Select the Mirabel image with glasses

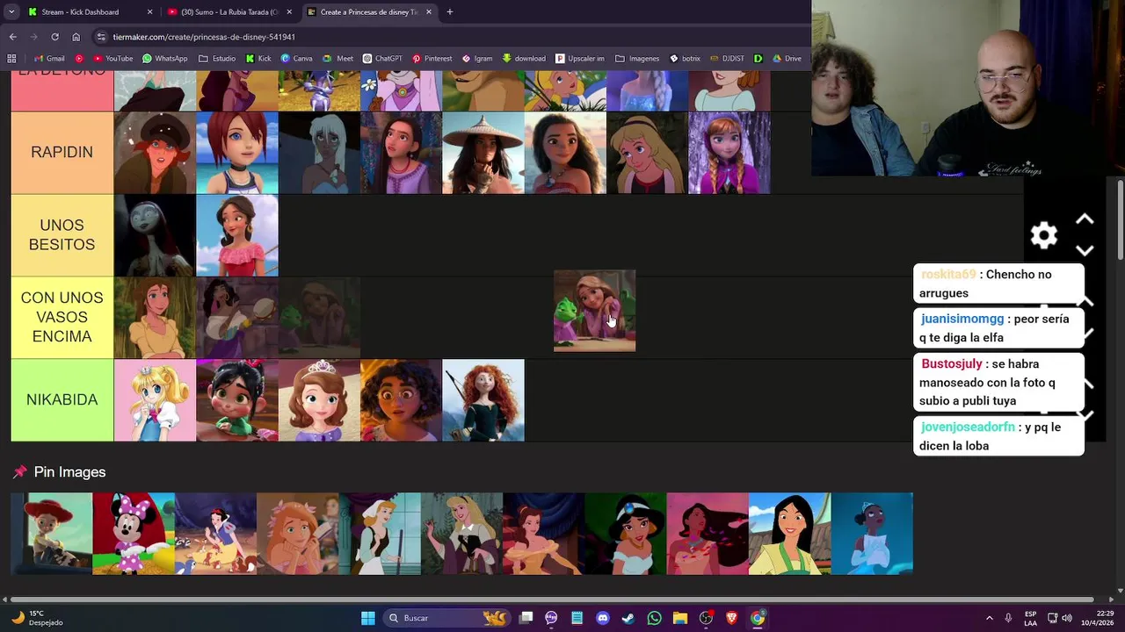point(401,400)
